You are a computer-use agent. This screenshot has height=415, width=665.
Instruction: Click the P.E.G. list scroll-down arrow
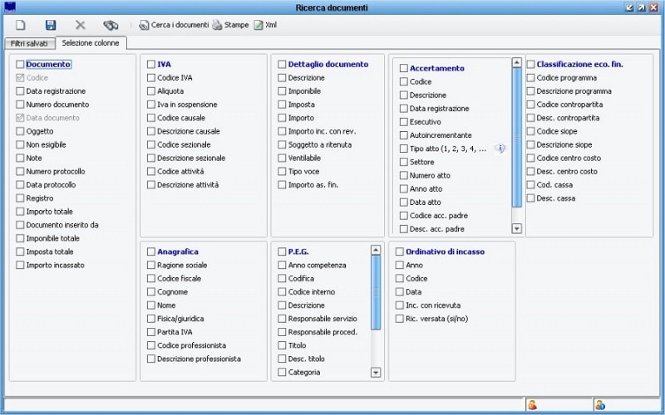tap(376, 373)
